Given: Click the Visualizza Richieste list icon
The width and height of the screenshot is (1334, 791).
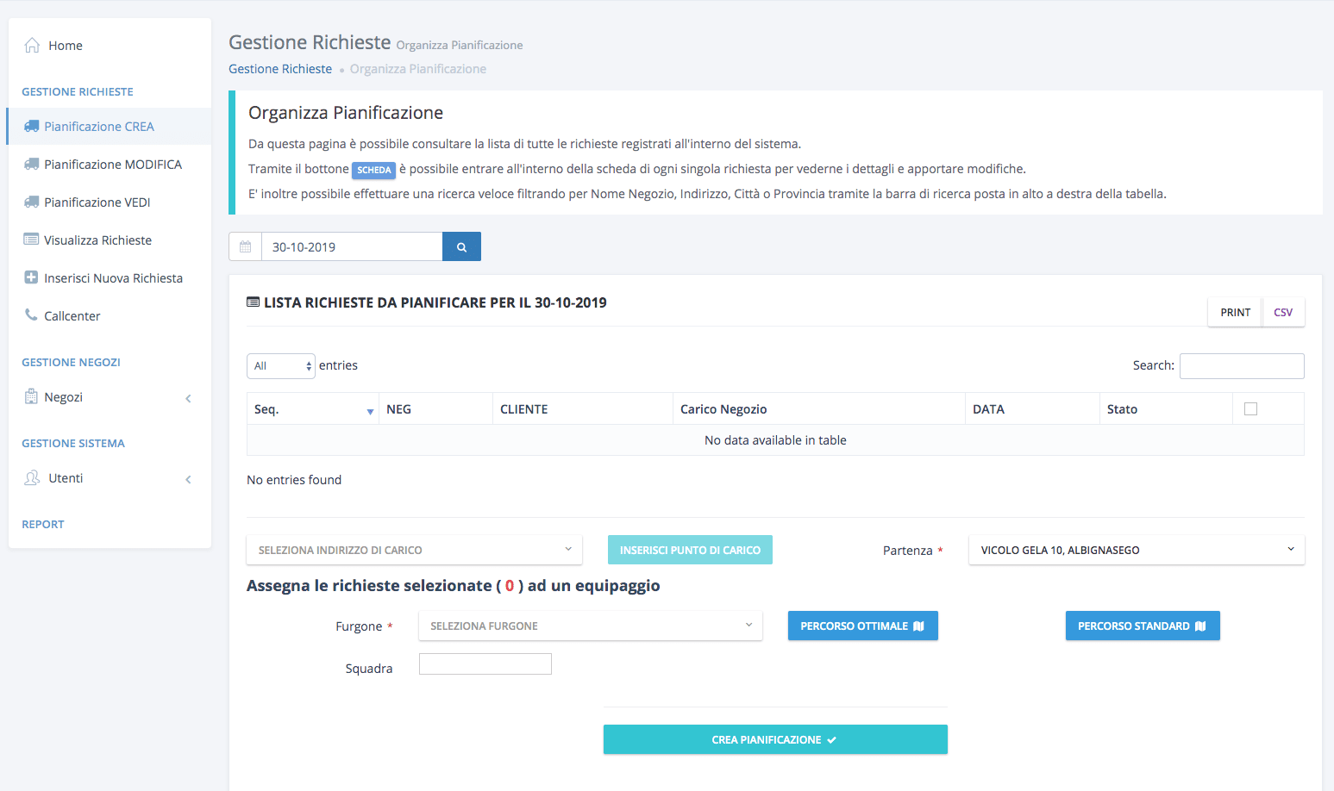Looking at the screenshot, I should pyautogui.click(x=32, y=240).
